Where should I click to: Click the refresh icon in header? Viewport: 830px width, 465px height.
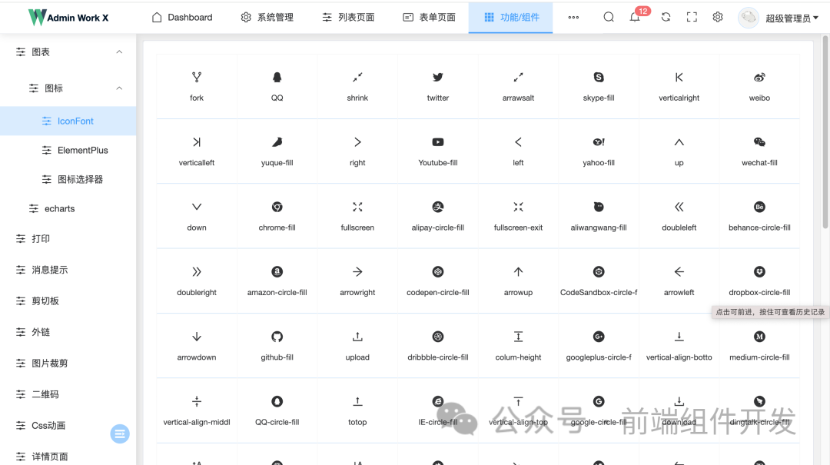(x=666, y=17)
